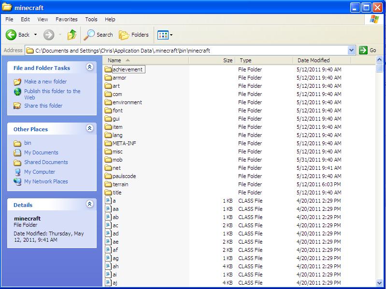Select the gui folder icon
Screen dimensions: 386x289
pos(108,119)
